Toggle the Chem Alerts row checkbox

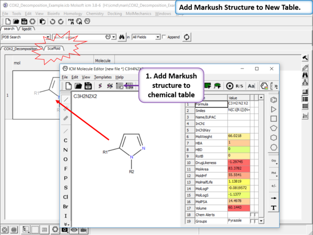coord(252,215)
